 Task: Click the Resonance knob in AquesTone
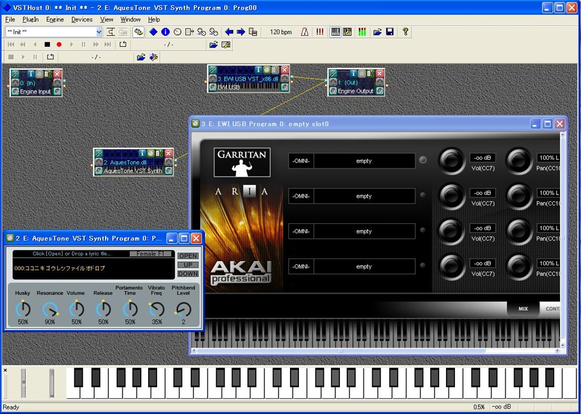50,309
